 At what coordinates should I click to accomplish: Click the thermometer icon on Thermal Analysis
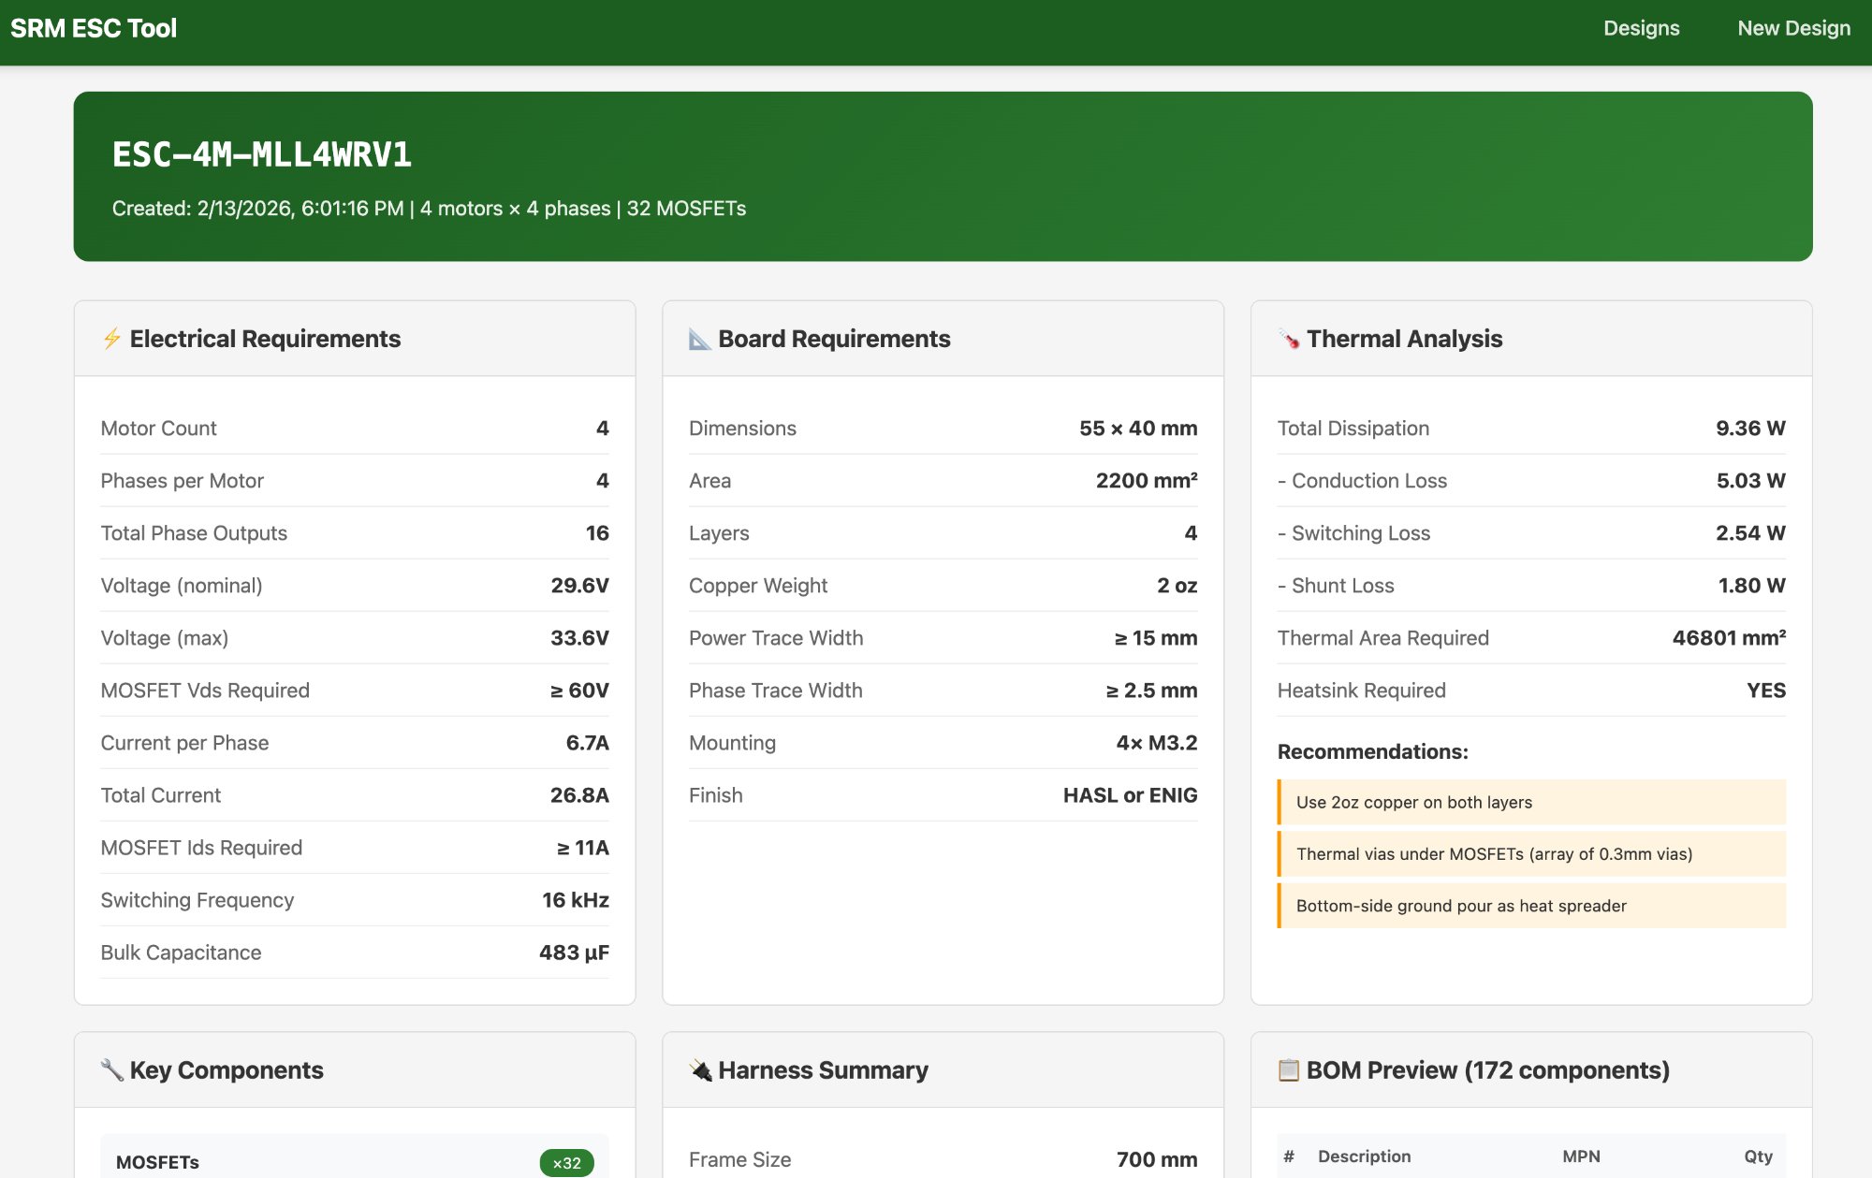pyautogui.click(x=1288, y=339)
